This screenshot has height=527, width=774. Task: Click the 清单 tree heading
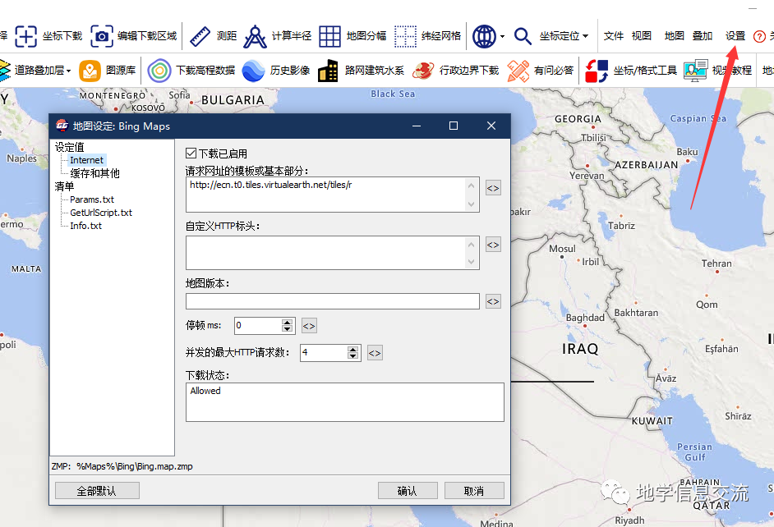click(64, 186)
